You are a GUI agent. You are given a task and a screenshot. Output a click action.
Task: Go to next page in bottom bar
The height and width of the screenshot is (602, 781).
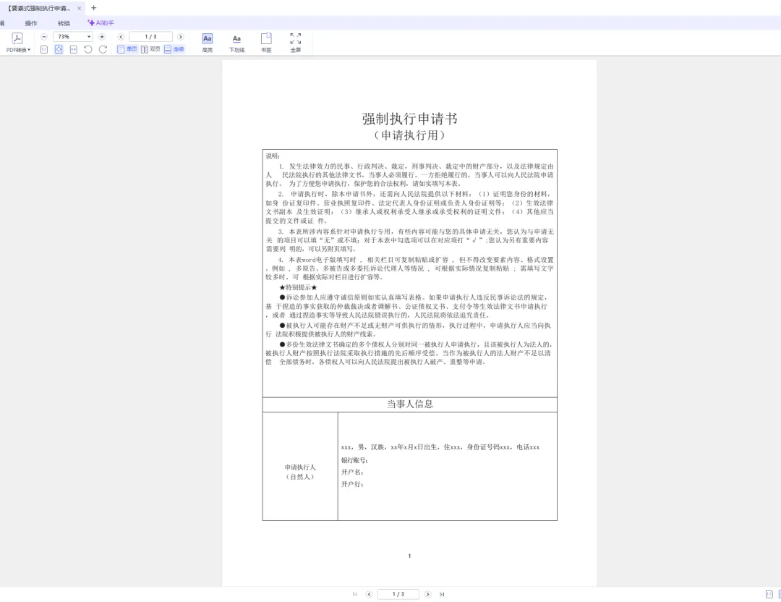point(427,594)
